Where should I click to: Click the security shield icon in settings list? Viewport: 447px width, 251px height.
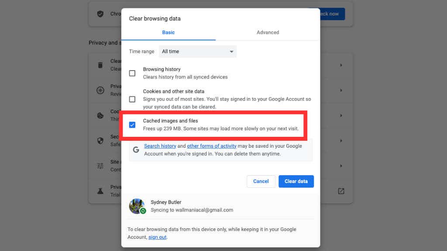[100, 141]
